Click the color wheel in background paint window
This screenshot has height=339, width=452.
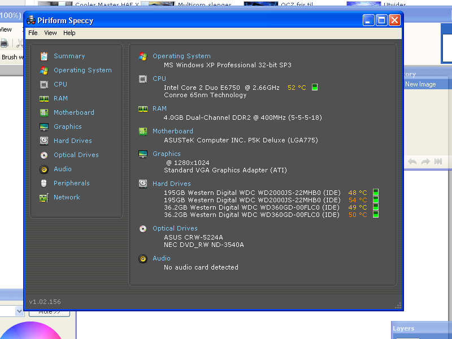pyautogui.click(x=32, y=331)
